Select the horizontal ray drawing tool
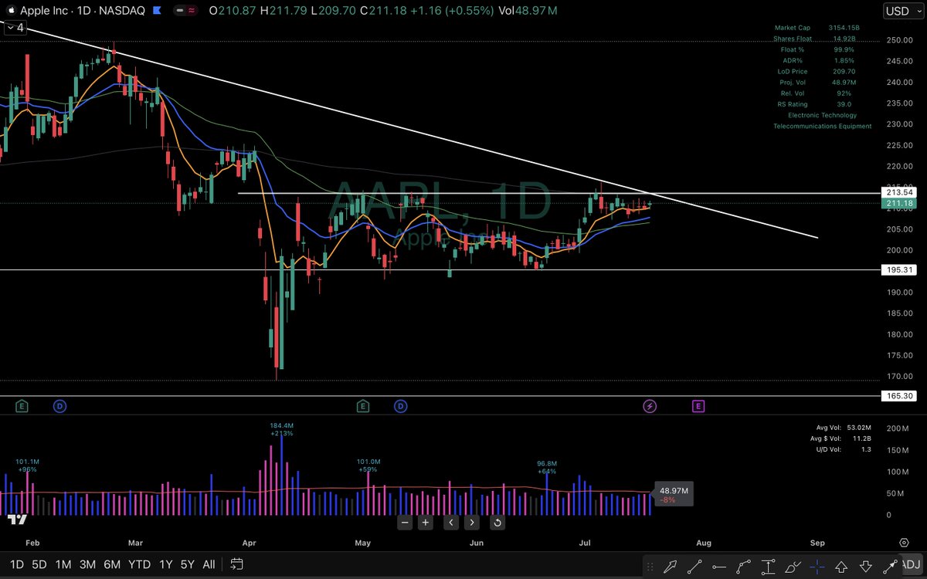This screenshot has height=579, width=927. click(718, 565)
